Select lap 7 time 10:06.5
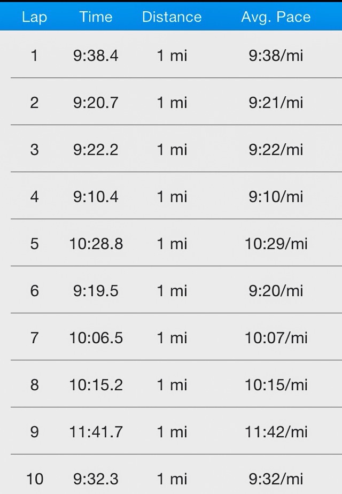 pos(96,338)
